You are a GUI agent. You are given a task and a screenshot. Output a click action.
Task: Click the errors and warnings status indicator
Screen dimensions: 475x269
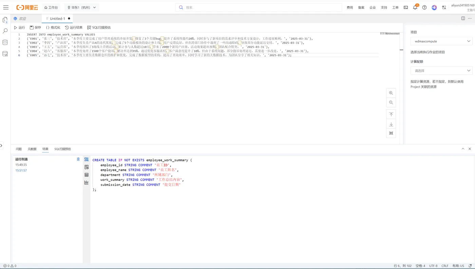point(9,266)
